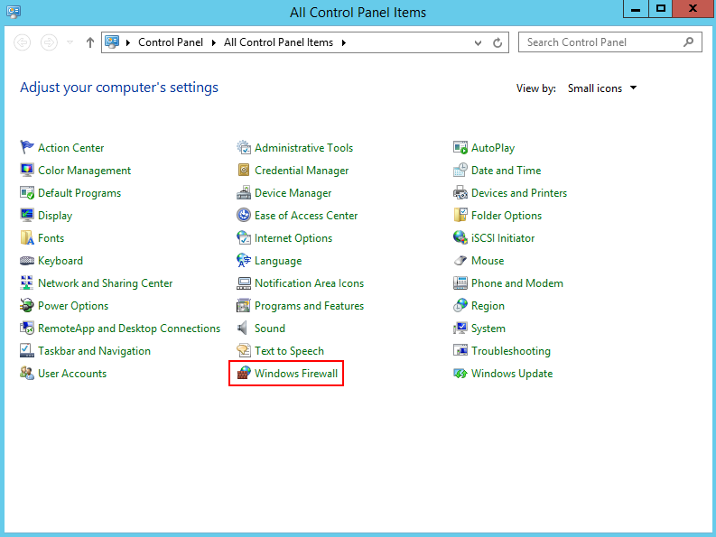This screenshot has height=537, width=716.
Task: Go up one folder level
Action: (90, 42)
